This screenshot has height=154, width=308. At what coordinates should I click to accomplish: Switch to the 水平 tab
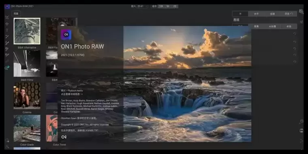[257, 14]
